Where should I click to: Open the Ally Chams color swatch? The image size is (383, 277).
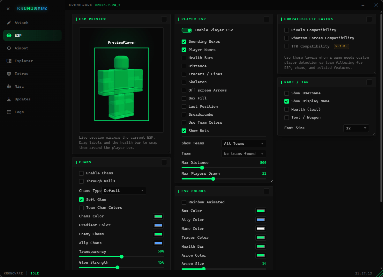point(158,243)
